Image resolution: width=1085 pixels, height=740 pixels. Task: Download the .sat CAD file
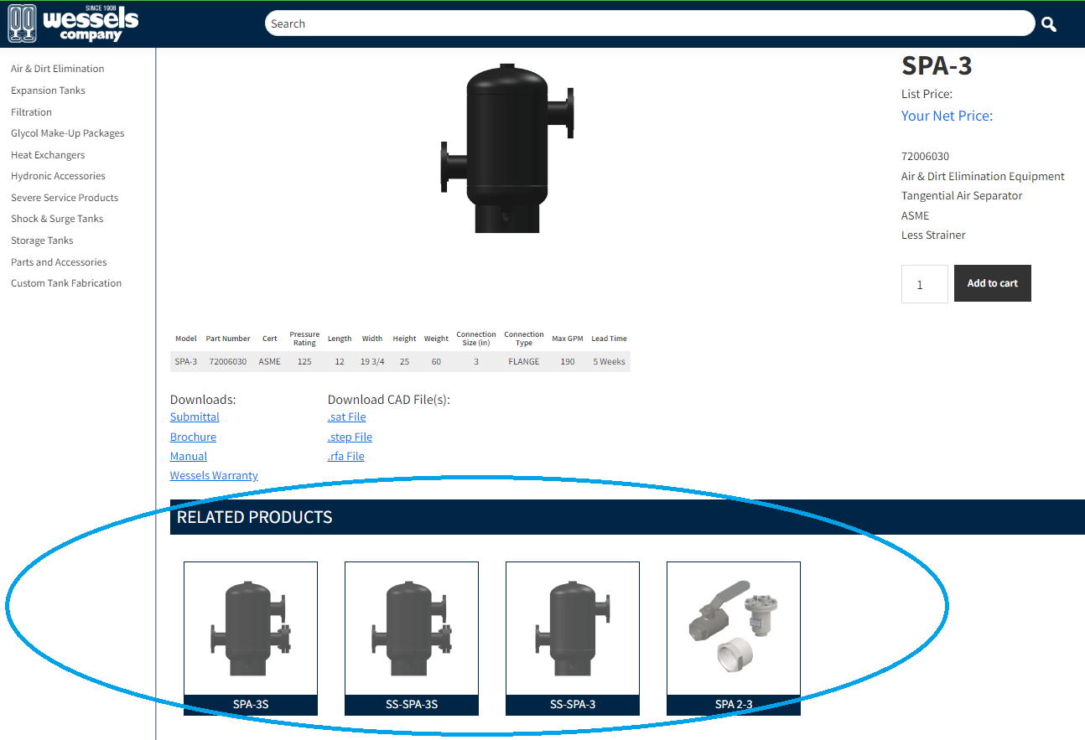[346, 417]
